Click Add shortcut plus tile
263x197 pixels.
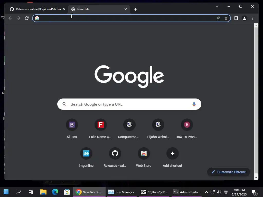coord(172,157)
